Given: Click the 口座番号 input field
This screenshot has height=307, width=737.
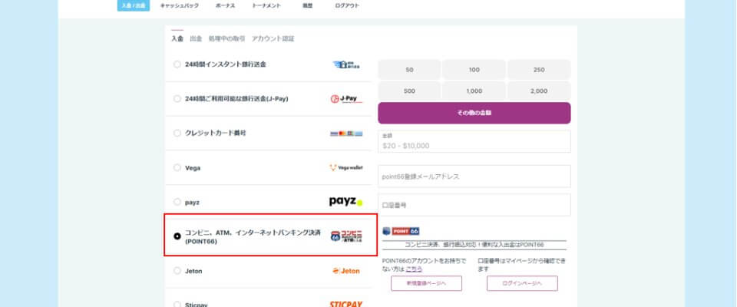Looking at the screenshot, I should 474,205.
